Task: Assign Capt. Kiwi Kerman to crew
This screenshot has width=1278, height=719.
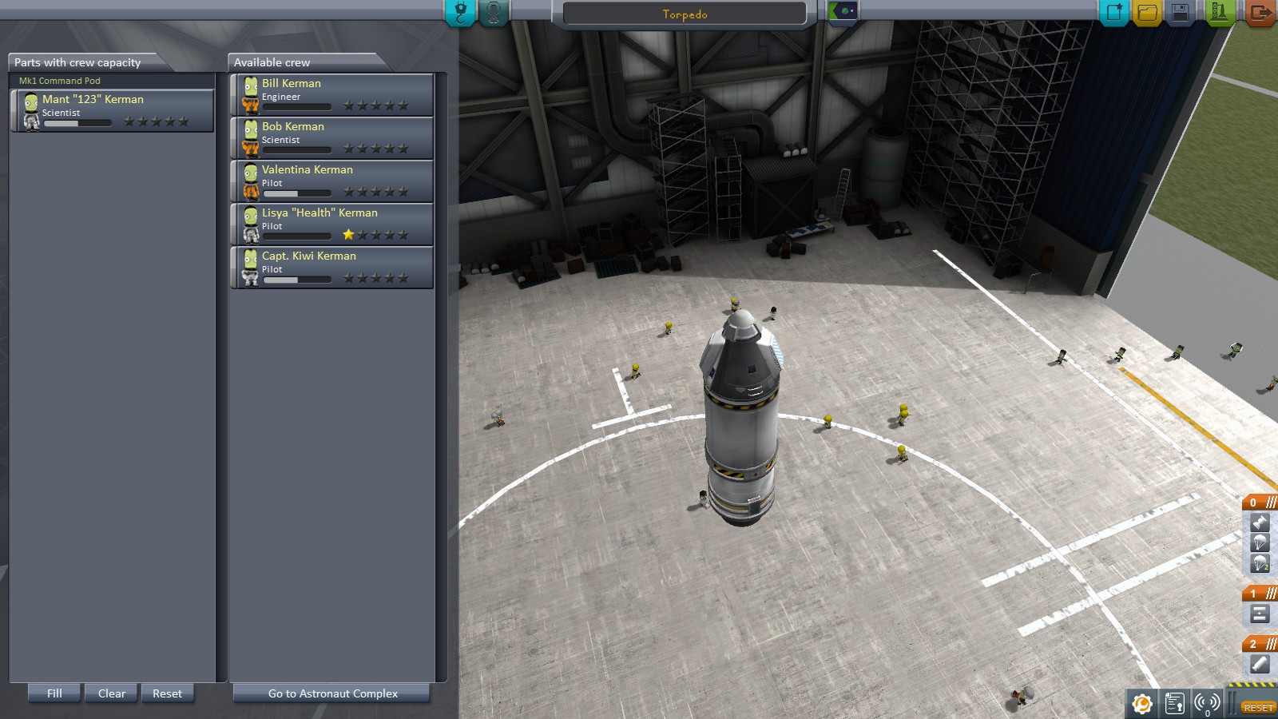Action: tap(331, 268)
